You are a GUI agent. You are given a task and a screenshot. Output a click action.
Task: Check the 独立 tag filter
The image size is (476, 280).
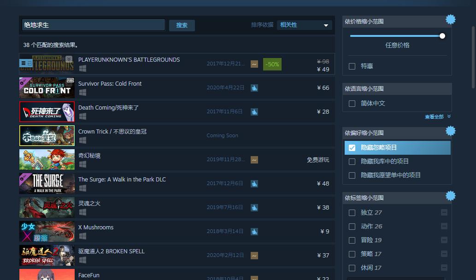(x=352, y=213)
